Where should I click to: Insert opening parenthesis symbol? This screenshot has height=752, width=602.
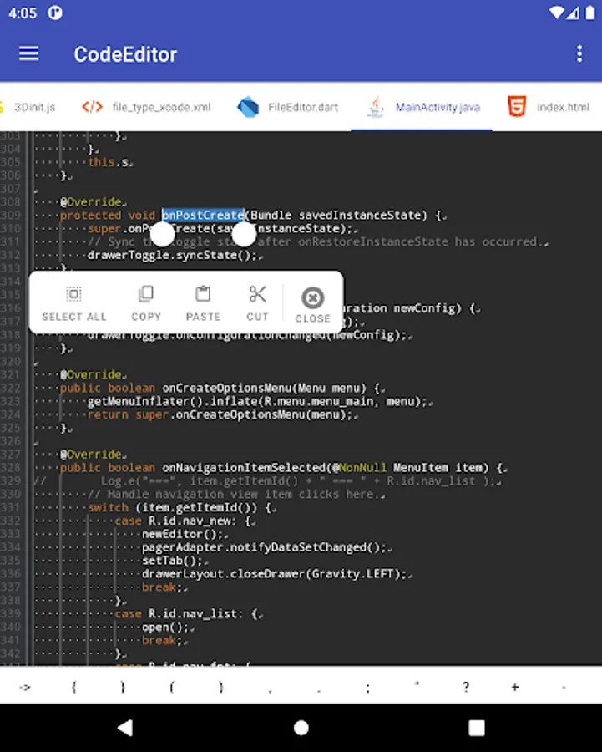pyautogui.click(x=172, y=688)
